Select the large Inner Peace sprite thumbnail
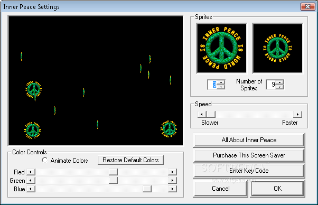Viewport: 318px width, 205px height. pos(221,48)
